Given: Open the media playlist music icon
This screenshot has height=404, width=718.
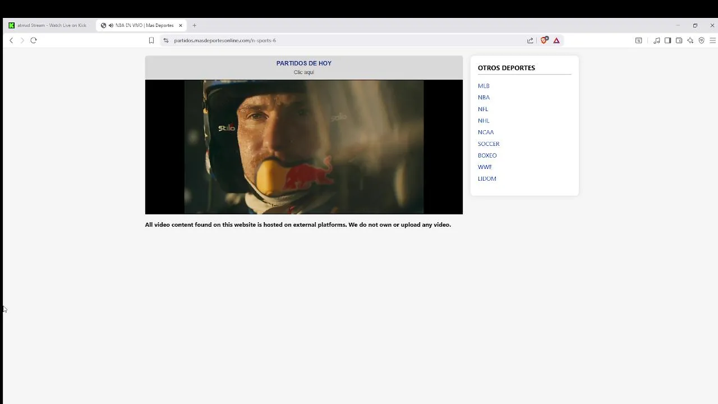Looking at the screenshot, I should 656,40.
